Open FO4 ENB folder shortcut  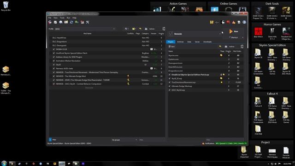pyautogui.click(x=258, y=130)
